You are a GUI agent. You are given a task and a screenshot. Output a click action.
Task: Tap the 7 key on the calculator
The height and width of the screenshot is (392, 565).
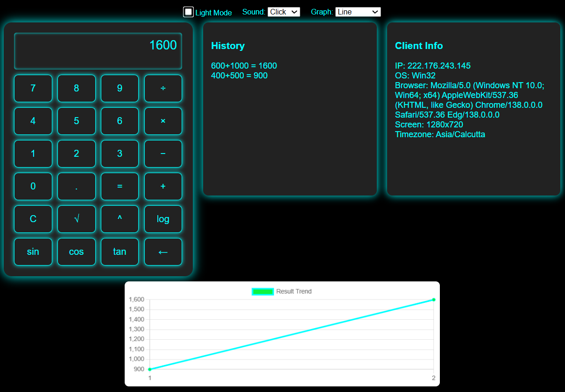click(33, 88)
